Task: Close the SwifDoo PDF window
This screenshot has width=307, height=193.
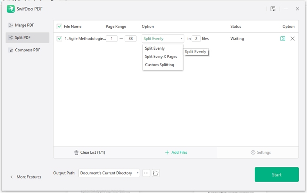Action: click(297, 9)
